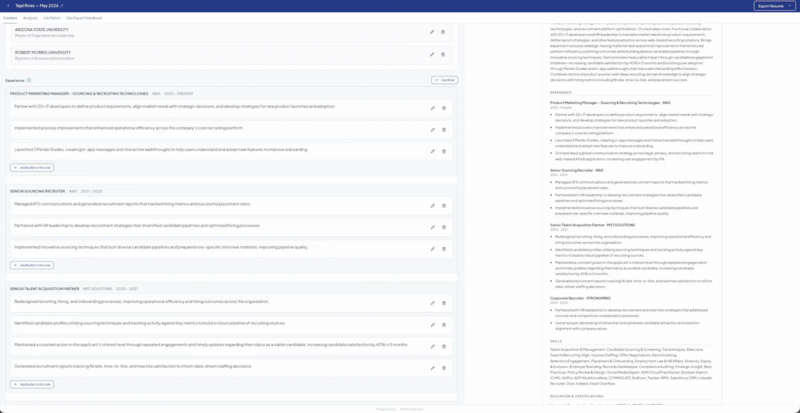Click the 'Launched 3 Pendo Guides' bullet text
This screenshot has height=413, width=800.
pyautogui.click(x=161, y=149)
